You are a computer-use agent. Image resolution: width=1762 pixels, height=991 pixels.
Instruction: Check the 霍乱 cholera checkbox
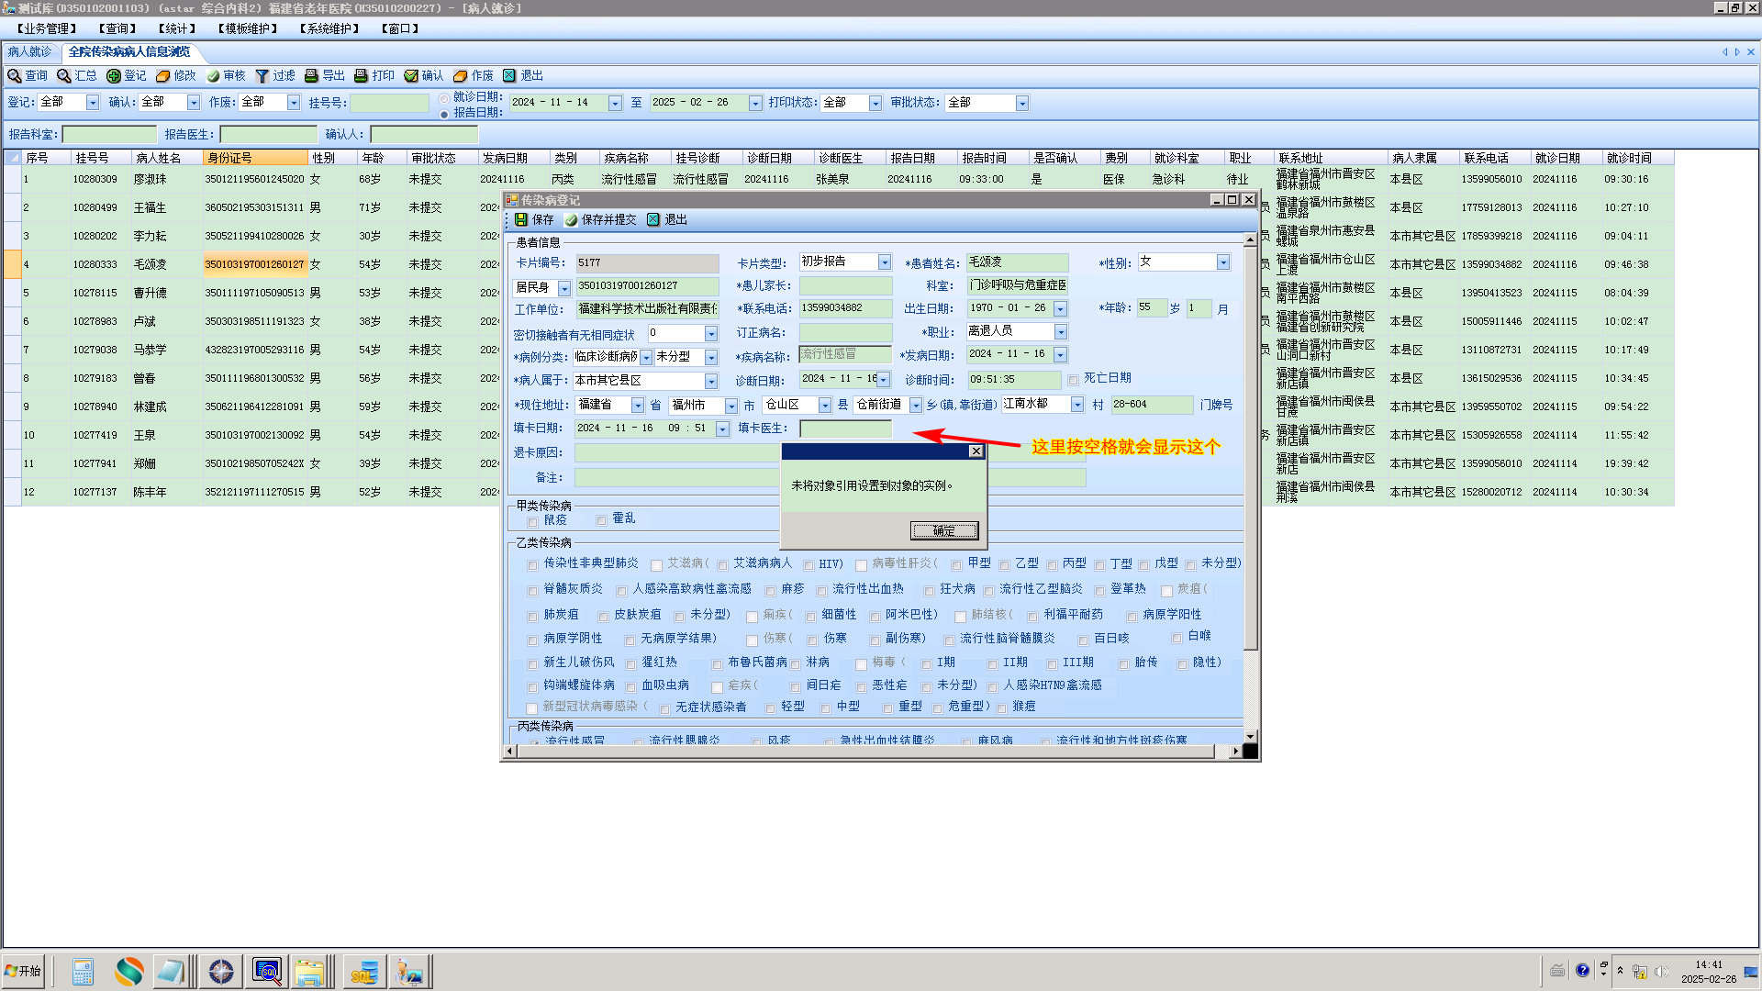(602, 520)
